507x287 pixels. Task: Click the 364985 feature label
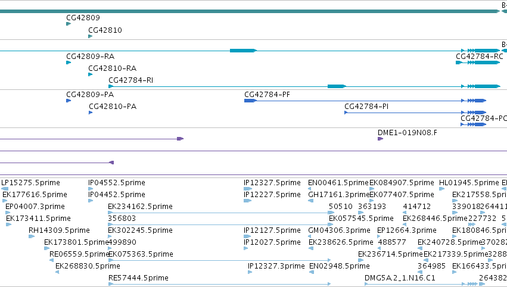[432, 266]
